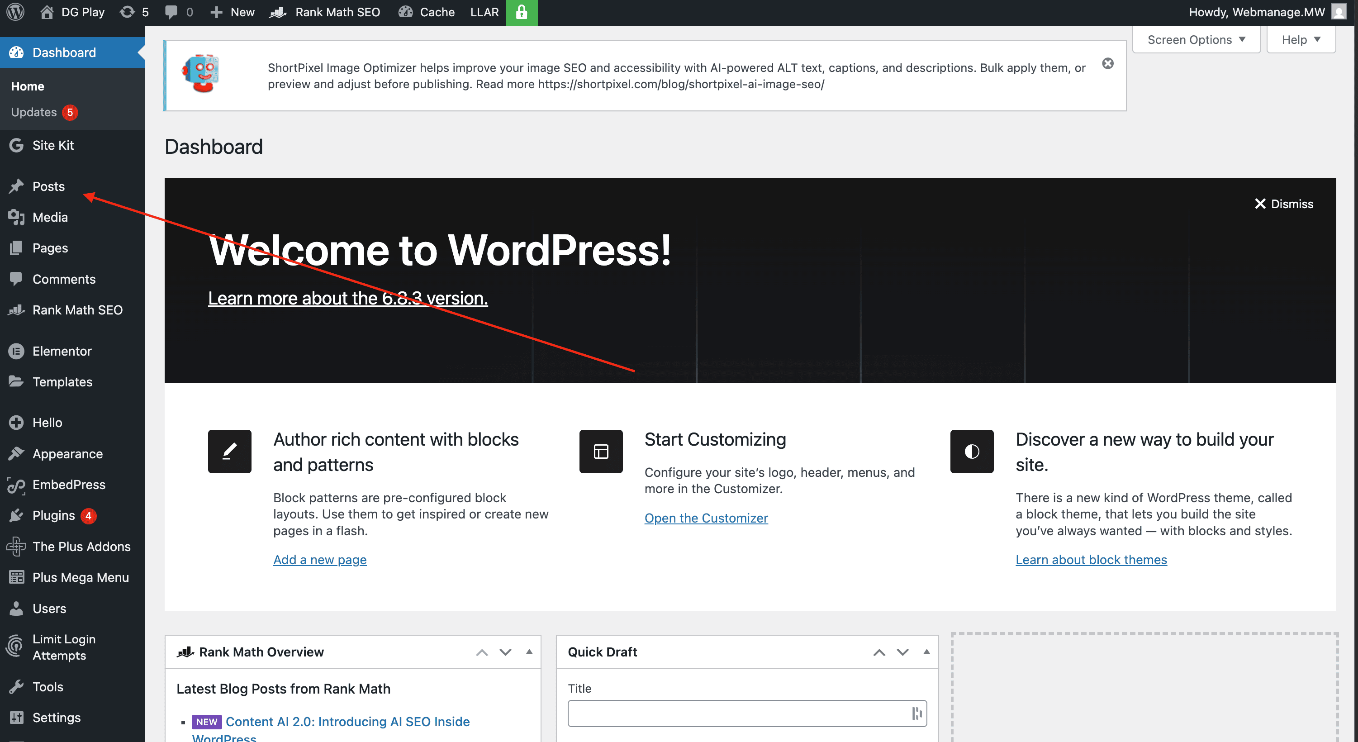Click the Open the Customizer link

[x=706, y=518]
